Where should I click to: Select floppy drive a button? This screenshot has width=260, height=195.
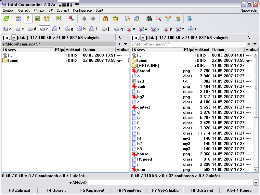7,29
